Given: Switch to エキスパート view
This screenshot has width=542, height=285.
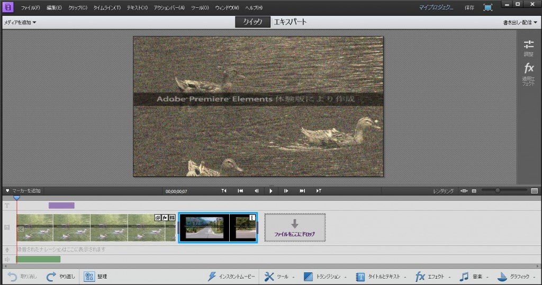Looking at the screenshot, I should tap(290, 22).
